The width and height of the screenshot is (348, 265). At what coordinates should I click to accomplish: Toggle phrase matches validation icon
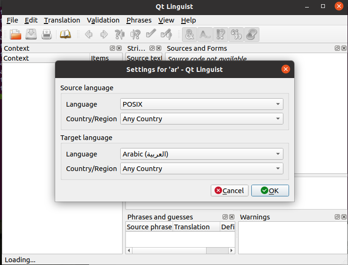click(236, 34)
